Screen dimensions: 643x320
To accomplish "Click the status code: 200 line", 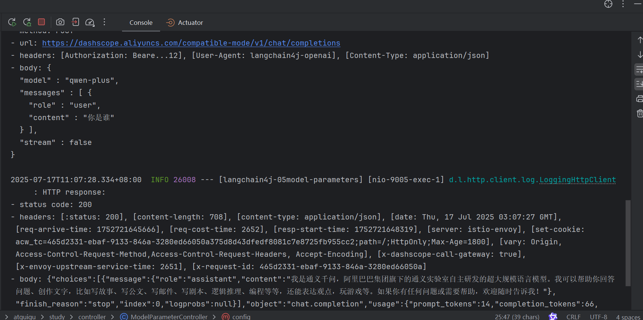I will tap(51, 204).
